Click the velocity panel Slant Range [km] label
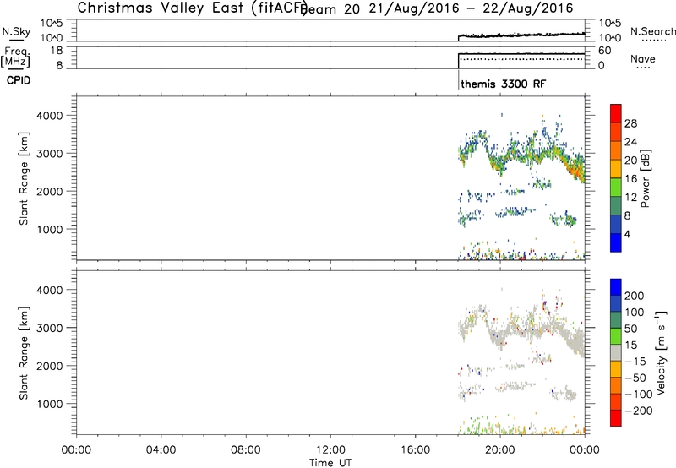 click(24, 353)
